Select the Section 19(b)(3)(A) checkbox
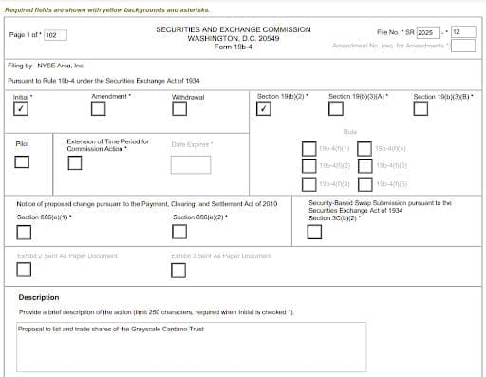486x377 pixels. coord(336,108)
